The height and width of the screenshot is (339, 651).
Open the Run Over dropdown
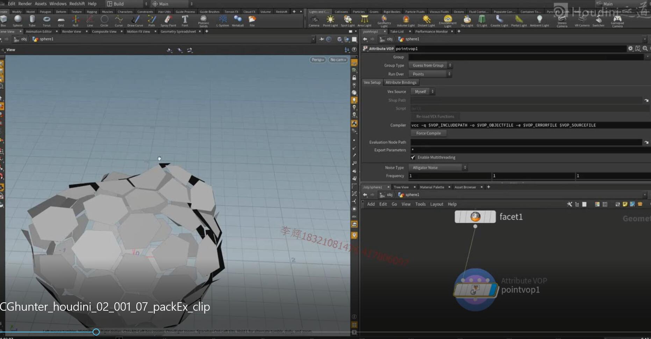[430, 74]
